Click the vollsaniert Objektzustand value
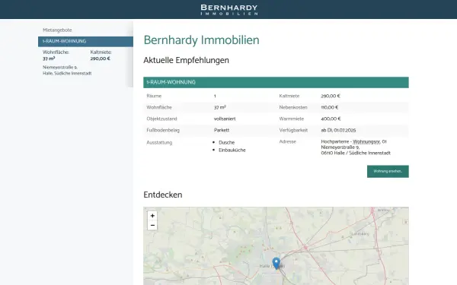The image size is (457, 285). click(x=225, y=119)
